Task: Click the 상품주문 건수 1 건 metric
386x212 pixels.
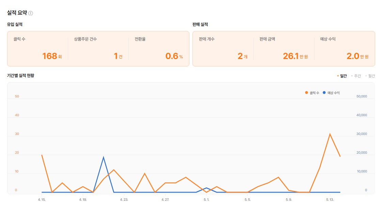Action: pyautogui.click(x=98, y=49)
